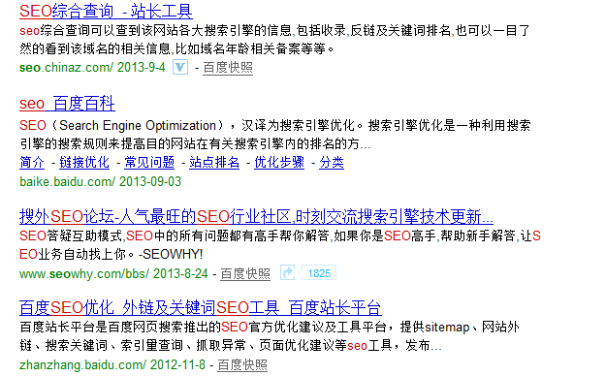
Task: Open 百度快照 for seo.chinaz.com result
Action: [x=228, y=68]
